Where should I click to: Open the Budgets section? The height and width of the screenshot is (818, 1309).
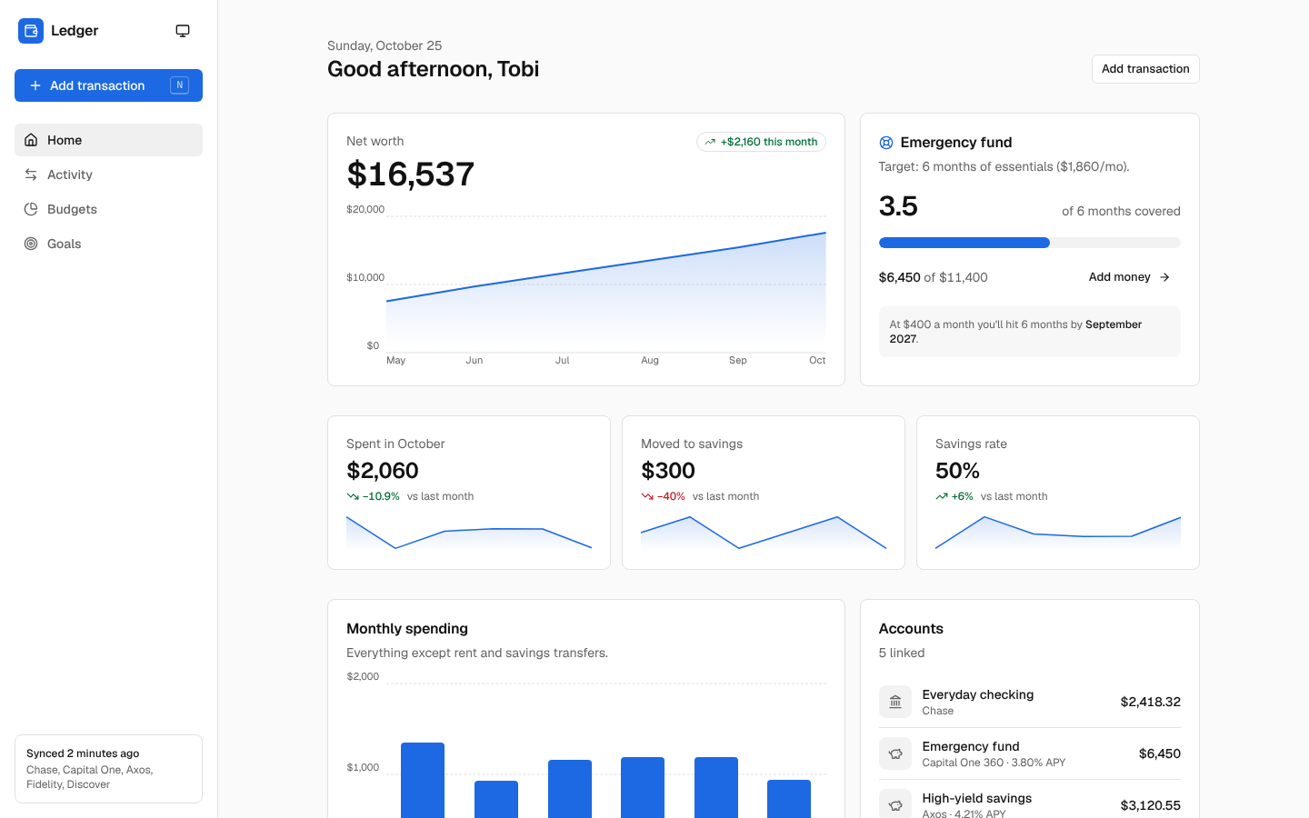(108, 209)
